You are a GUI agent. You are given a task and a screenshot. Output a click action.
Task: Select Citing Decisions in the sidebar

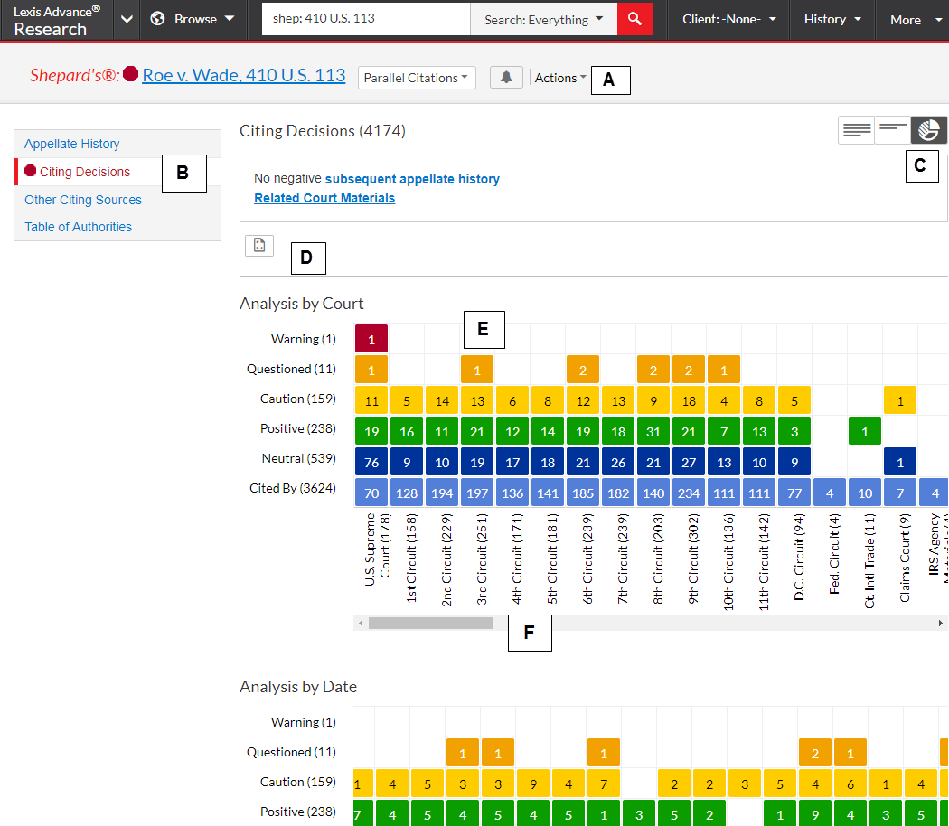coord(85,172)
